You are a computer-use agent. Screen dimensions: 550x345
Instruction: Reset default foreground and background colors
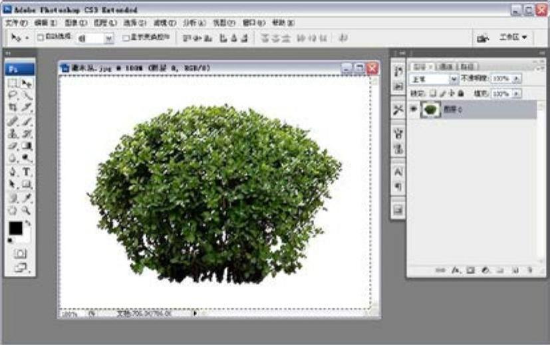tap(10, 240)
